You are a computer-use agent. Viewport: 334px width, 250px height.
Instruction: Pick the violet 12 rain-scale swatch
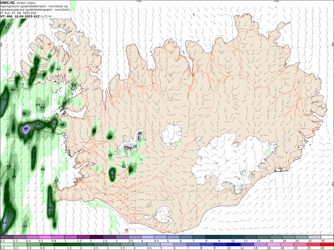pos(247,245)
